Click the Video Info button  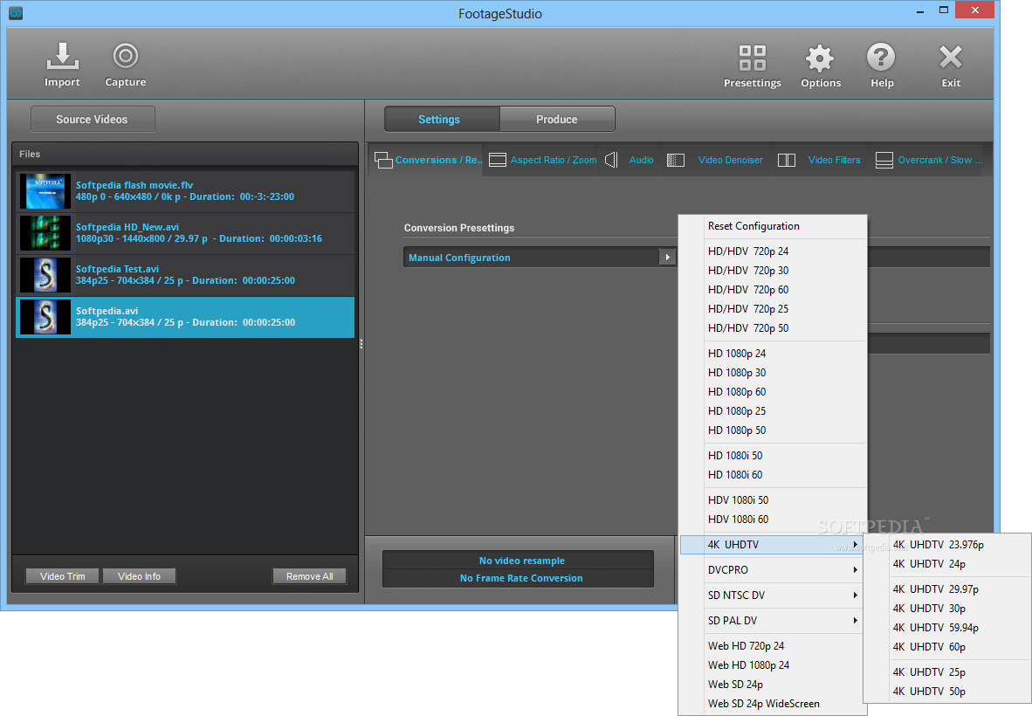coord(139,576)
